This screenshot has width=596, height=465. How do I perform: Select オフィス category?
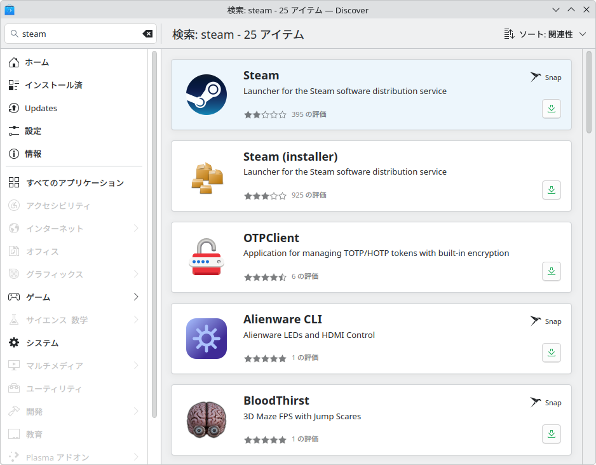(x=74, y=252)
